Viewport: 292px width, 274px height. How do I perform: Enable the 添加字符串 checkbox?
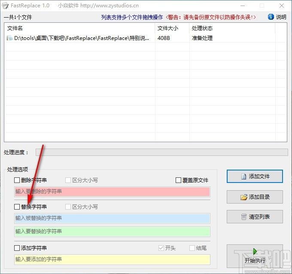(x=17, y=248)
